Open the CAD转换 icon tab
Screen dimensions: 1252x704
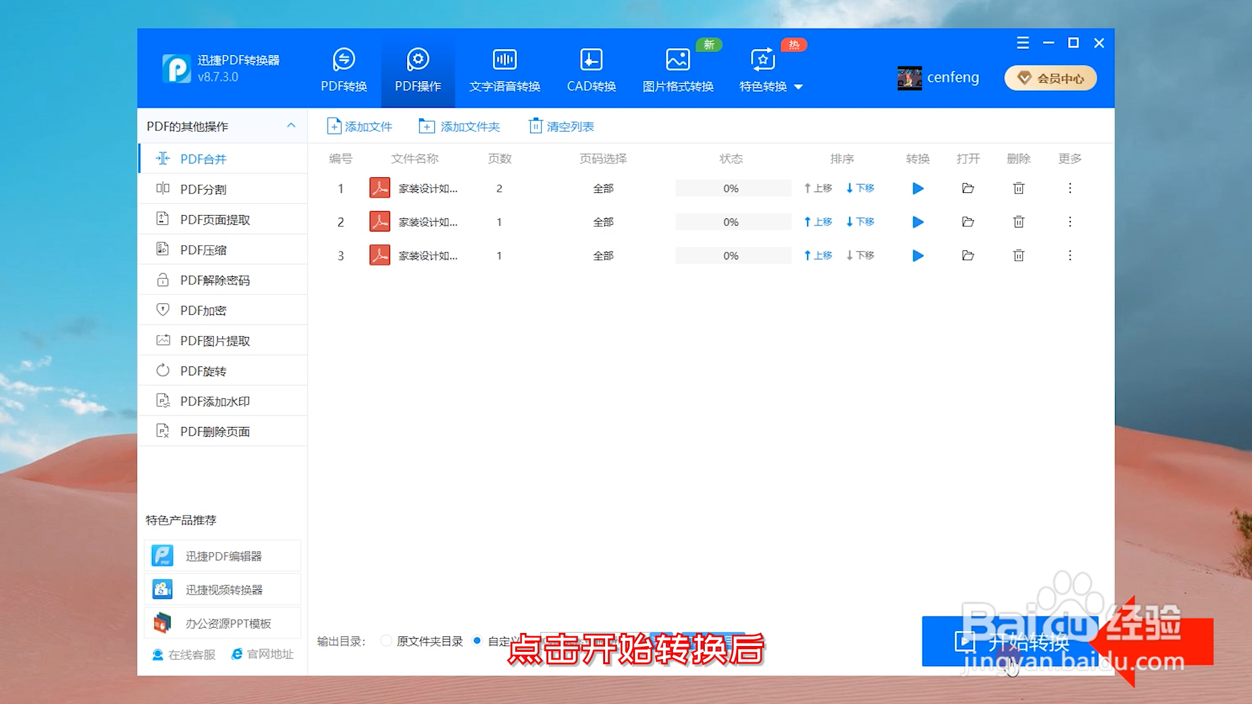point(591,60)
